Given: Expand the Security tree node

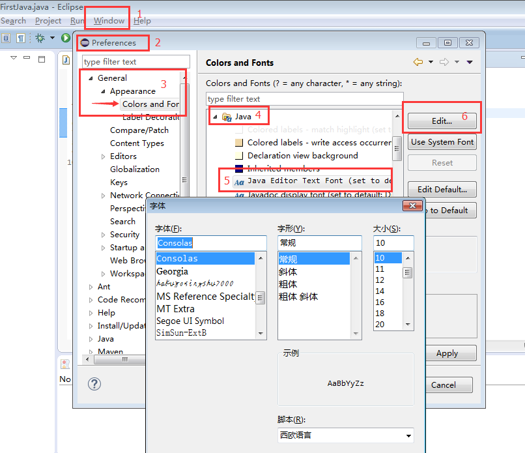Looking at the screenshot, I should [103, 235].
